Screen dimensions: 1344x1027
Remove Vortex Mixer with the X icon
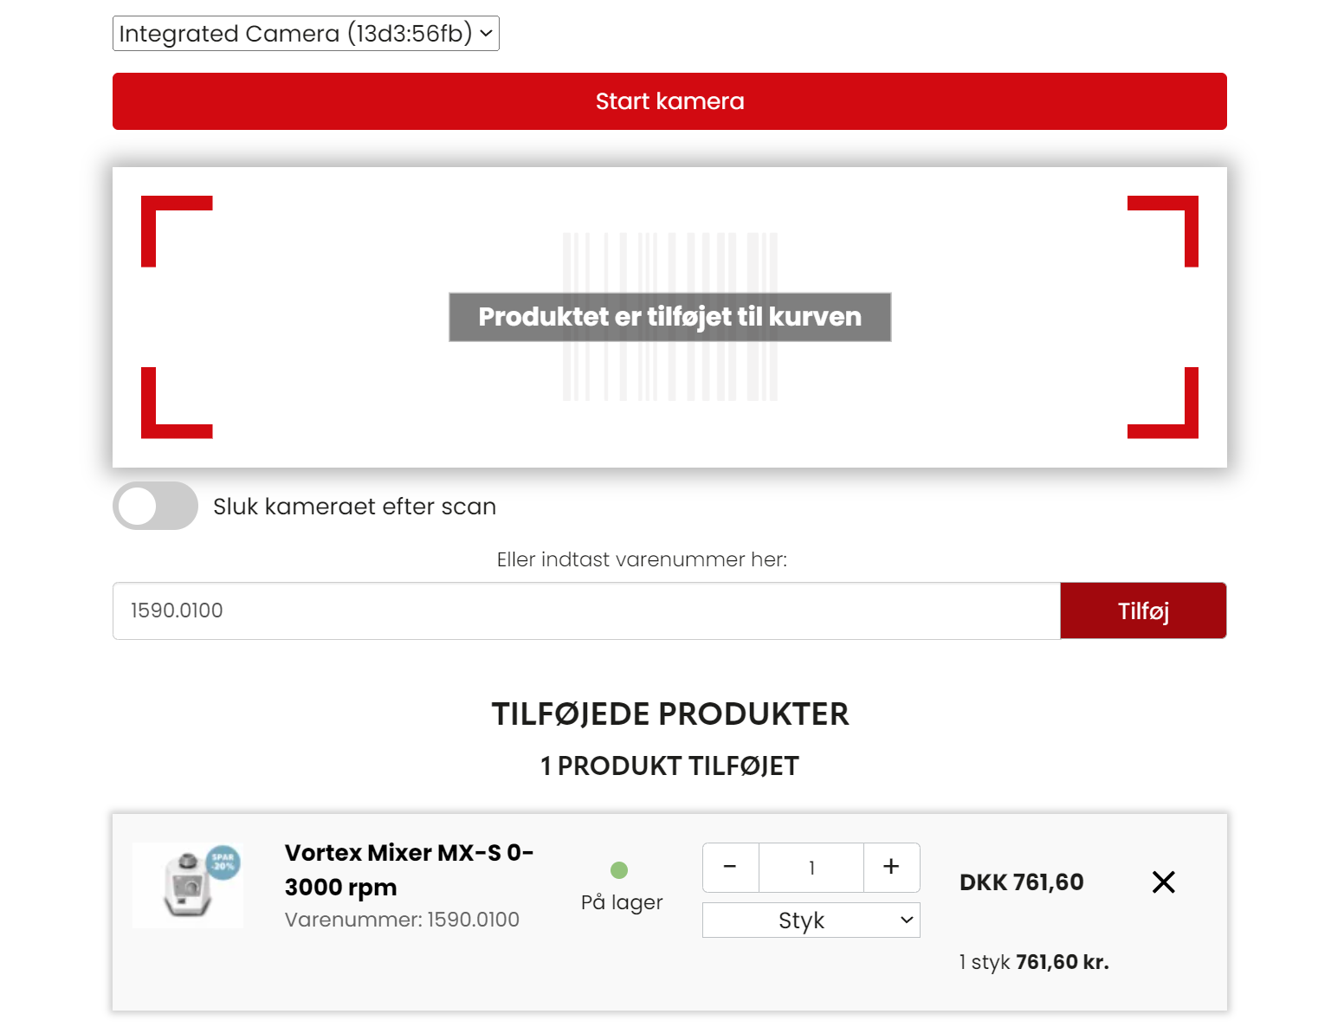click(x=1163, y=882)
